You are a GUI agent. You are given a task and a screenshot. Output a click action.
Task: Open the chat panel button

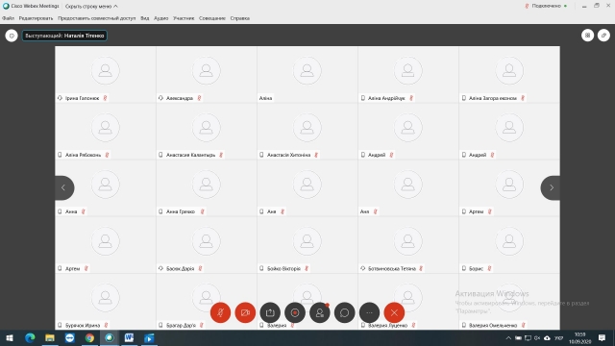(344, 312)
